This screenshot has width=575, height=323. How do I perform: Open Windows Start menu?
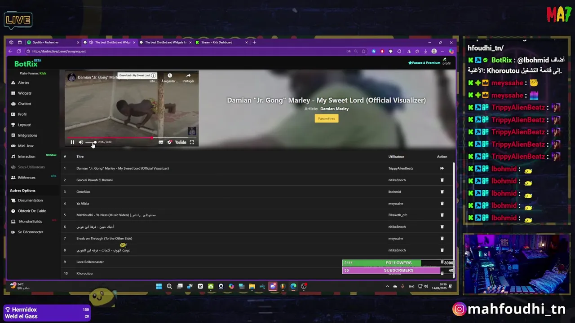tap(159, 286)
